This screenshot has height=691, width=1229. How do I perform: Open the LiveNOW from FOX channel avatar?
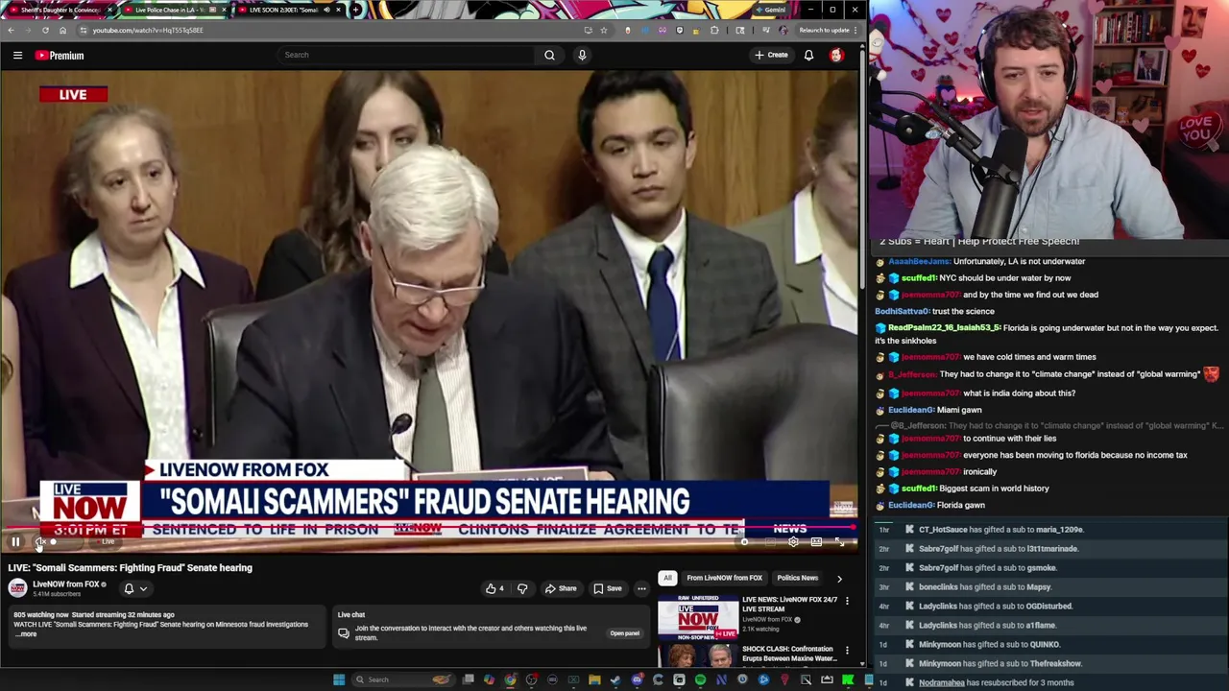tap(17, 588)
